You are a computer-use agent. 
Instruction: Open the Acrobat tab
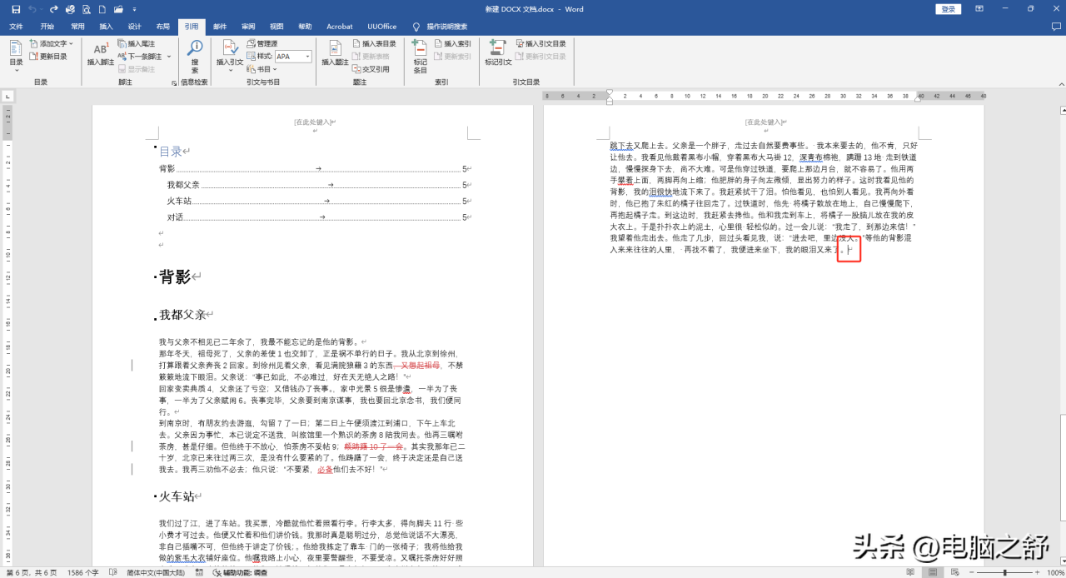click(x=340, y=27)
